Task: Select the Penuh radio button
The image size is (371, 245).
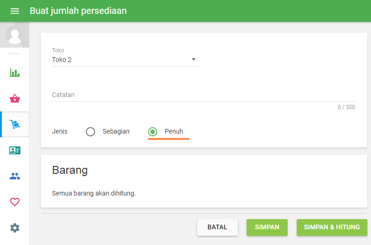Action: tap(153, 132)
